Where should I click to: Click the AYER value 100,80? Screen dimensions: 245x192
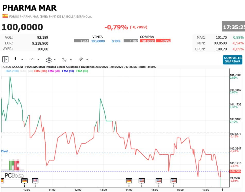point(43,49)
